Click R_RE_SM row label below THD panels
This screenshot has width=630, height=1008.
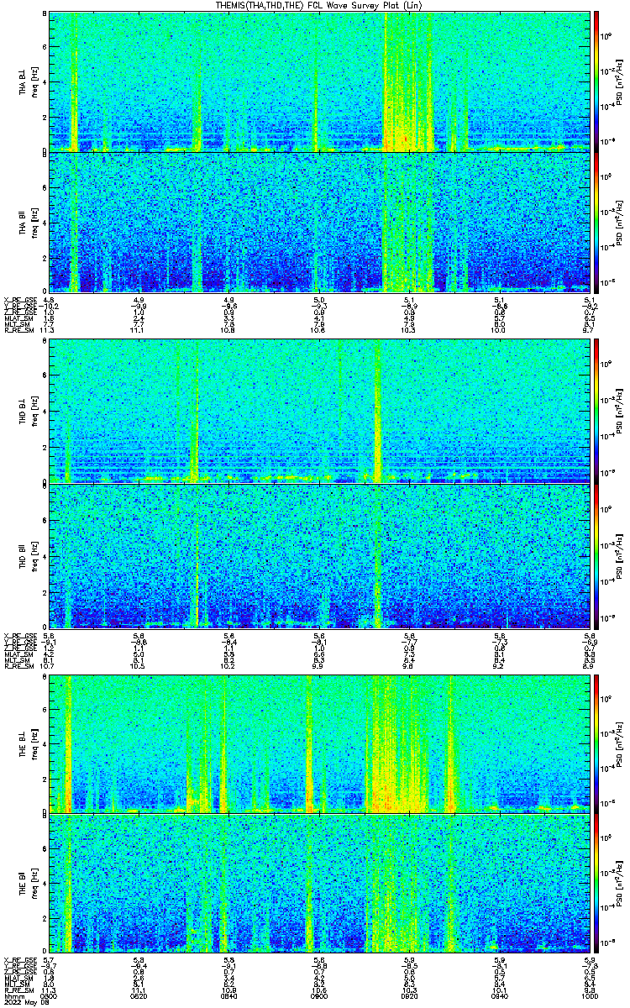coord(18,666)
